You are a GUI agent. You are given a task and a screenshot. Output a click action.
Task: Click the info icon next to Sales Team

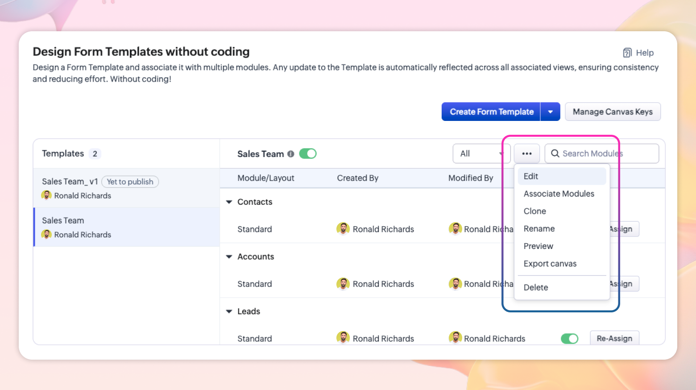[x=291, y=154]
